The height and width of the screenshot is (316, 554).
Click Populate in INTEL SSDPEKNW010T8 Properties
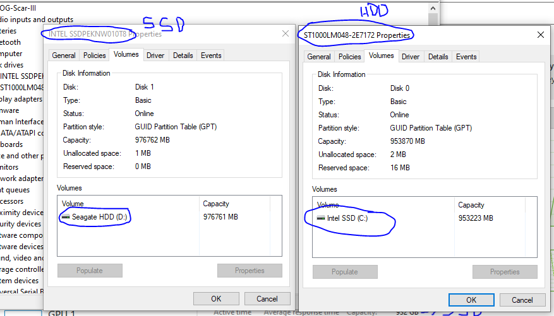[90, 271]
